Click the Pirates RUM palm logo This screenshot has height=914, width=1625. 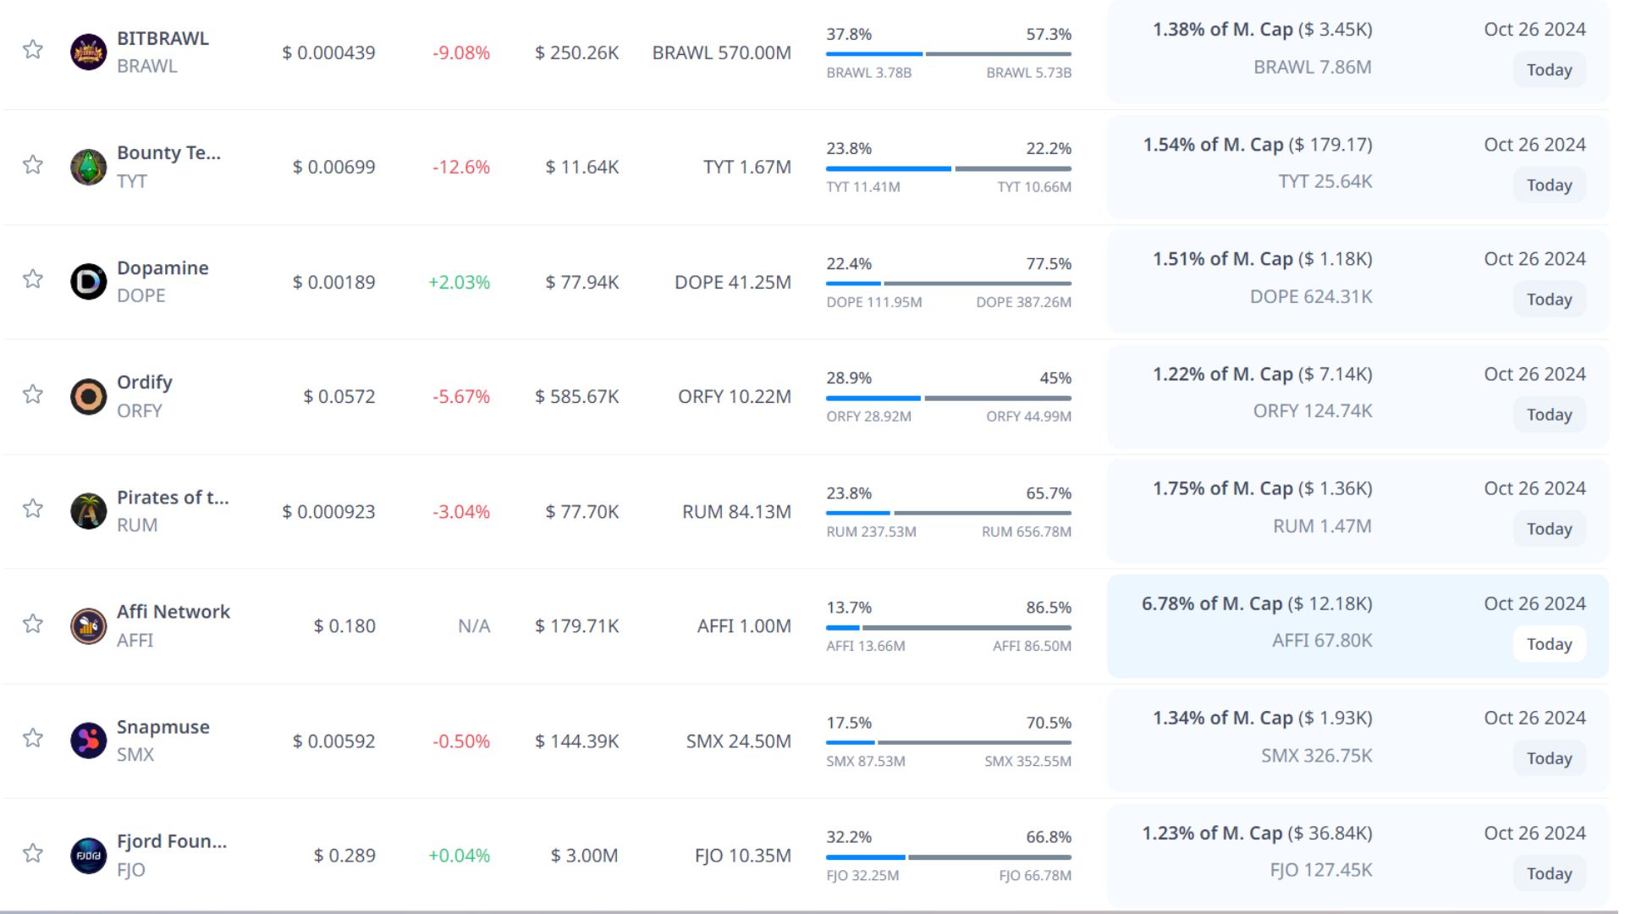pyautogui.click(x=88, y=511)
